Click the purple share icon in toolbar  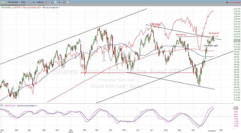coord(51,2)
